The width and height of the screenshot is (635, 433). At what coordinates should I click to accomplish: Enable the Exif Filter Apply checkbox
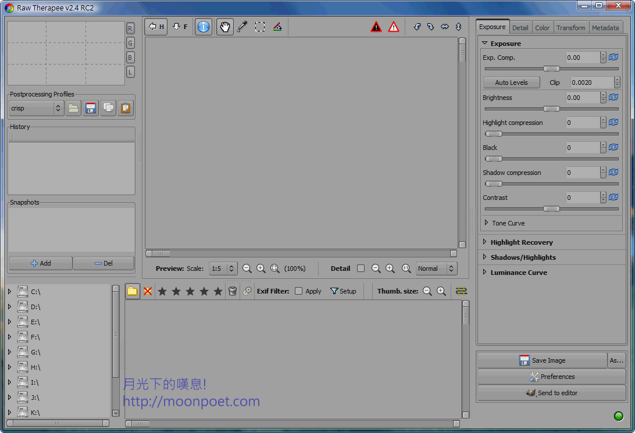(298, 291)
